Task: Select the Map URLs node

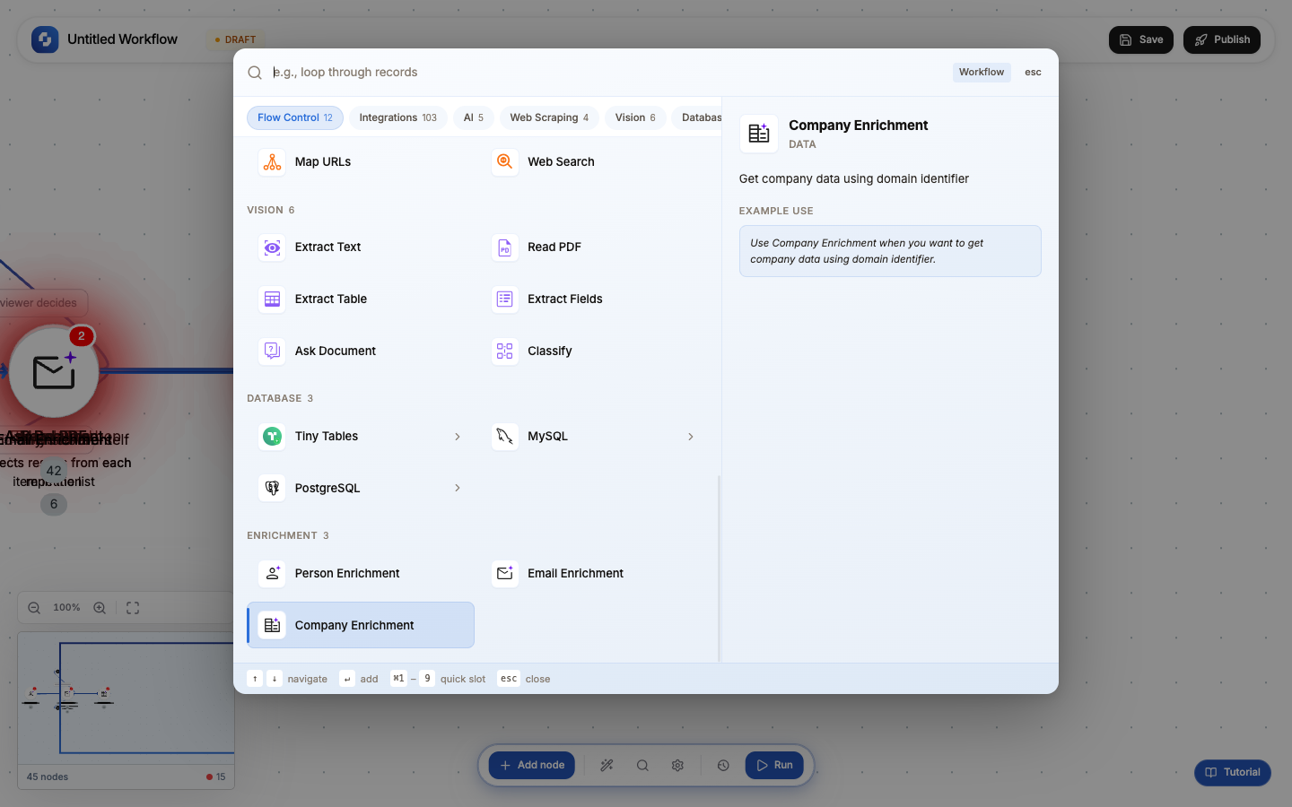Action: click(361, 162)
